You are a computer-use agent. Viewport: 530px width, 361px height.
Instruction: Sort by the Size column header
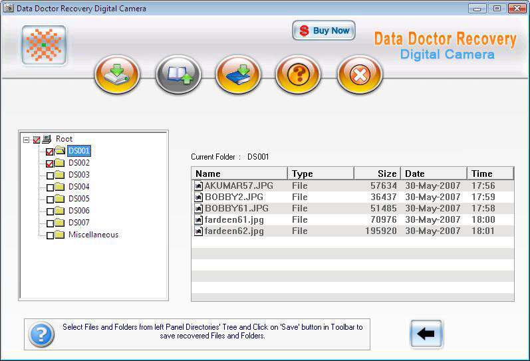(377, 174)
